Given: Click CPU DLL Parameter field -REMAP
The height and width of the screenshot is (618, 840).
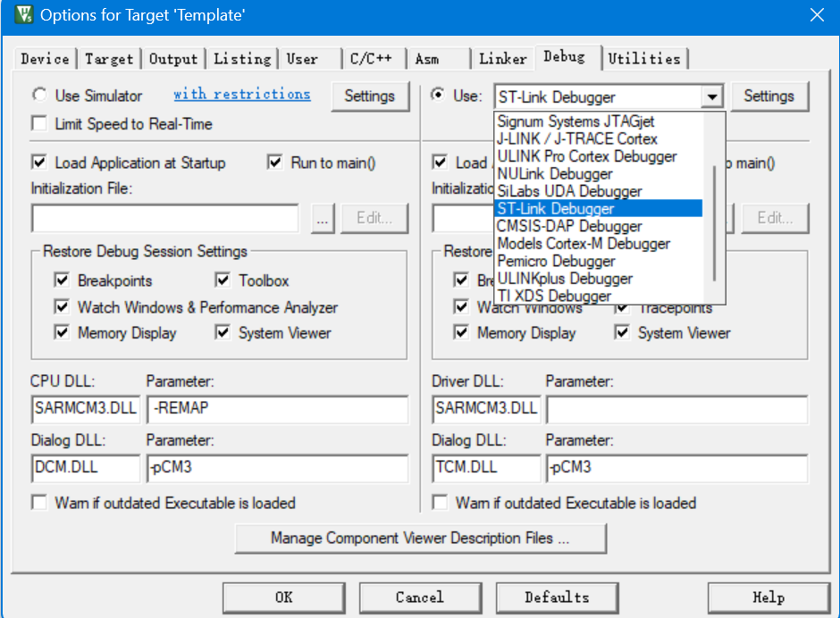Looking at the screenshot, I should coord(277,409).
